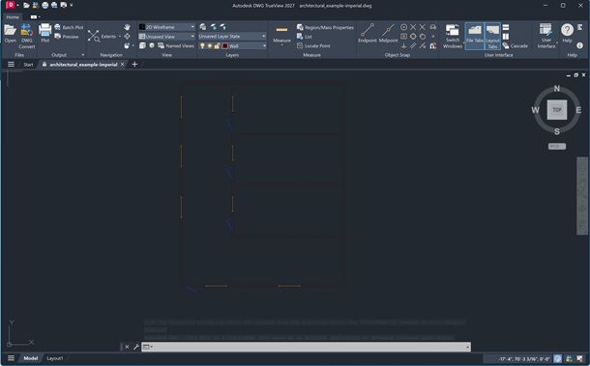Expand the Output panel launcher arrow
590x366 pixels.
(x=83, y=55)
